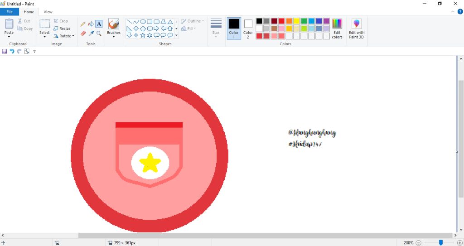The width and height of the screenshot is (464, 246).
Task: Select the Pencil tool
Action: point(83,24)
